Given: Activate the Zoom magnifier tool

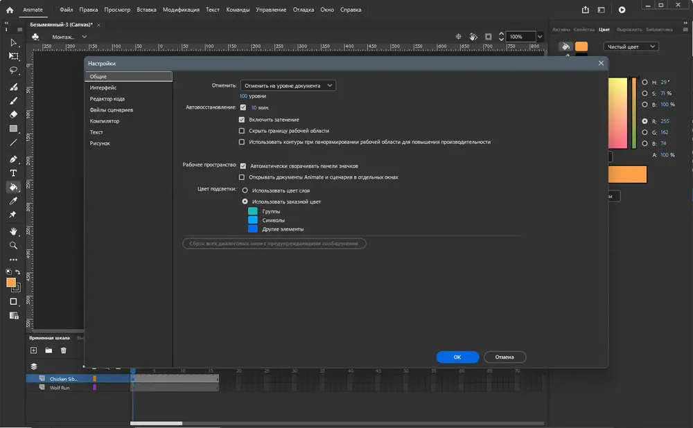Looking at the screenshot, I should (x=13, y=246).
